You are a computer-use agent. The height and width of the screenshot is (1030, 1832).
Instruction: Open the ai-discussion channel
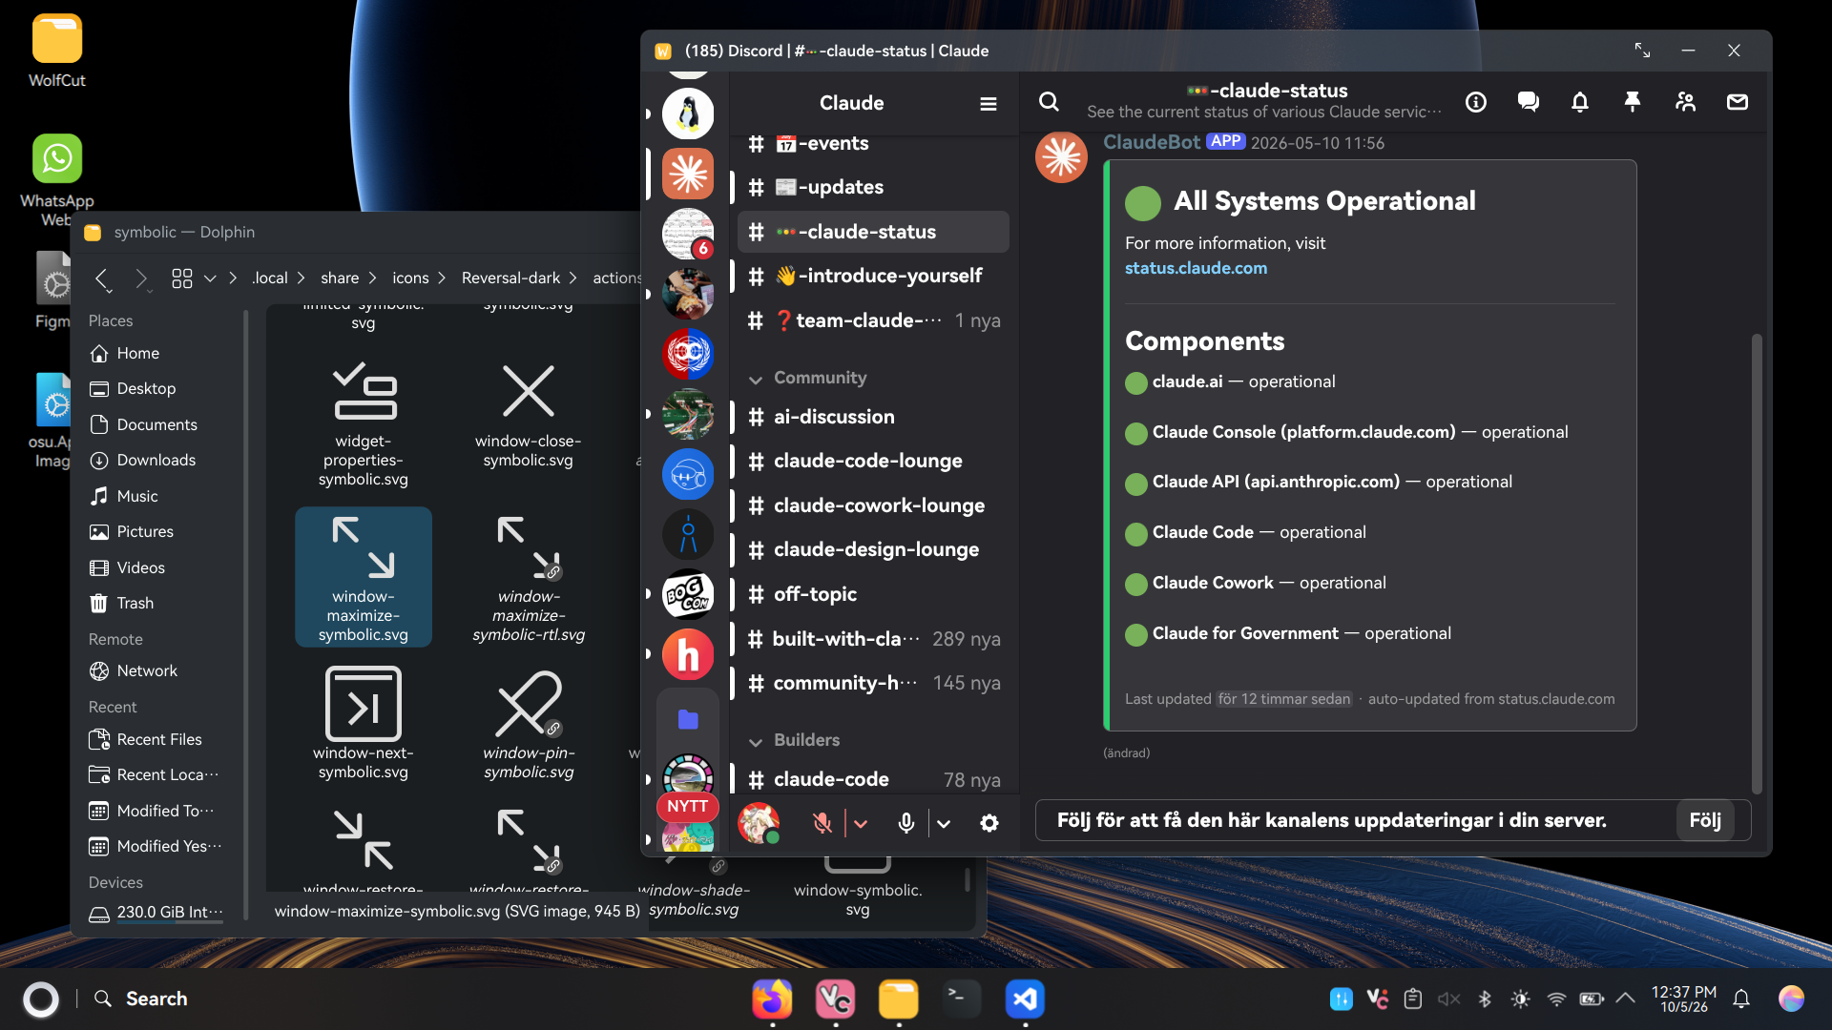click(873, 417)
